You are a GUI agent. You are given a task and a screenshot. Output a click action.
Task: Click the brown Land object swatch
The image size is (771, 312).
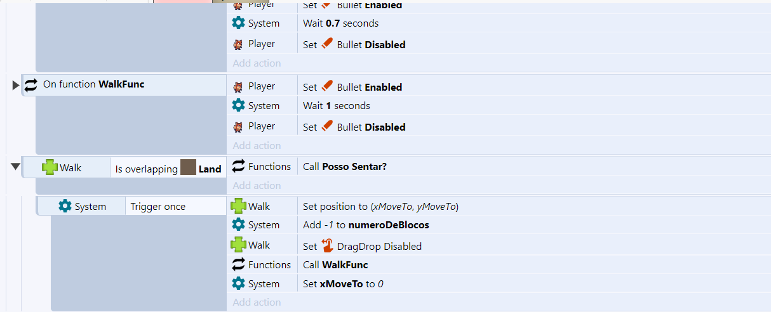[x=188, y=168]
